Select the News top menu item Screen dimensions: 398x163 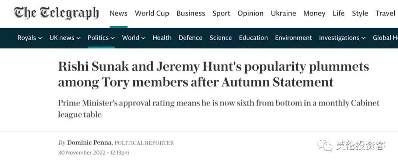tap(119, 13)
